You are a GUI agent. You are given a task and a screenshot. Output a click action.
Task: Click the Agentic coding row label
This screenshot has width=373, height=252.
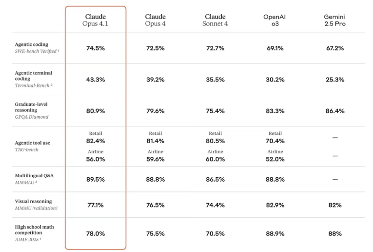click(x=32, y=44)
